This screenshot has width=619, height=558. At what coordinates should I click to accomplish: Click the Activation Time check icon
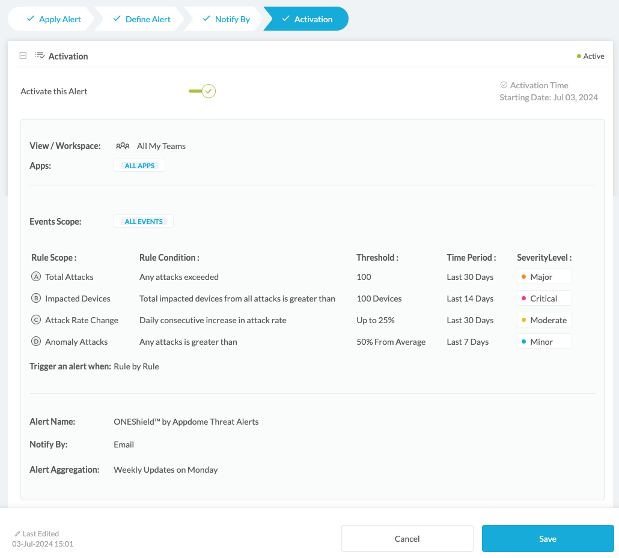504,85
